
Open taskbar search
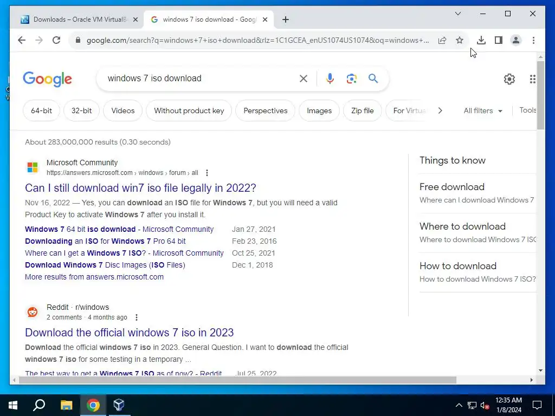[x=39, y=405]
